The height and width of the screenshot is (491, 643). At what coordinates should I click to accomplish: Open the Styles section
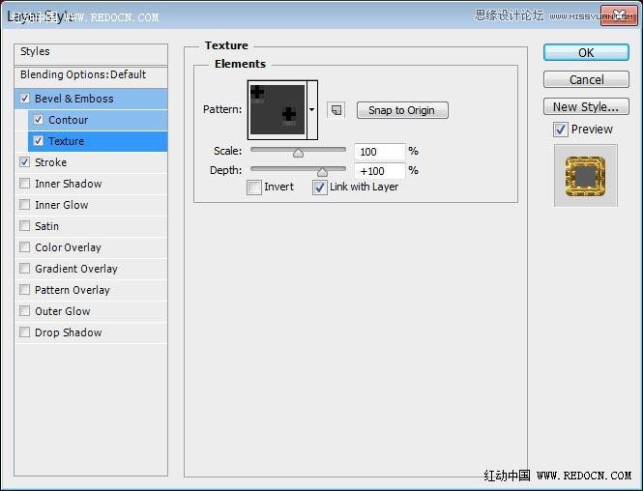(x=36, y=51)
